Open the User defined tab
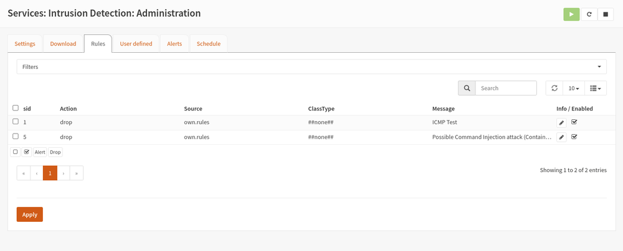The image size is (623, 251). pyautogui.click(x=136, y=43)
